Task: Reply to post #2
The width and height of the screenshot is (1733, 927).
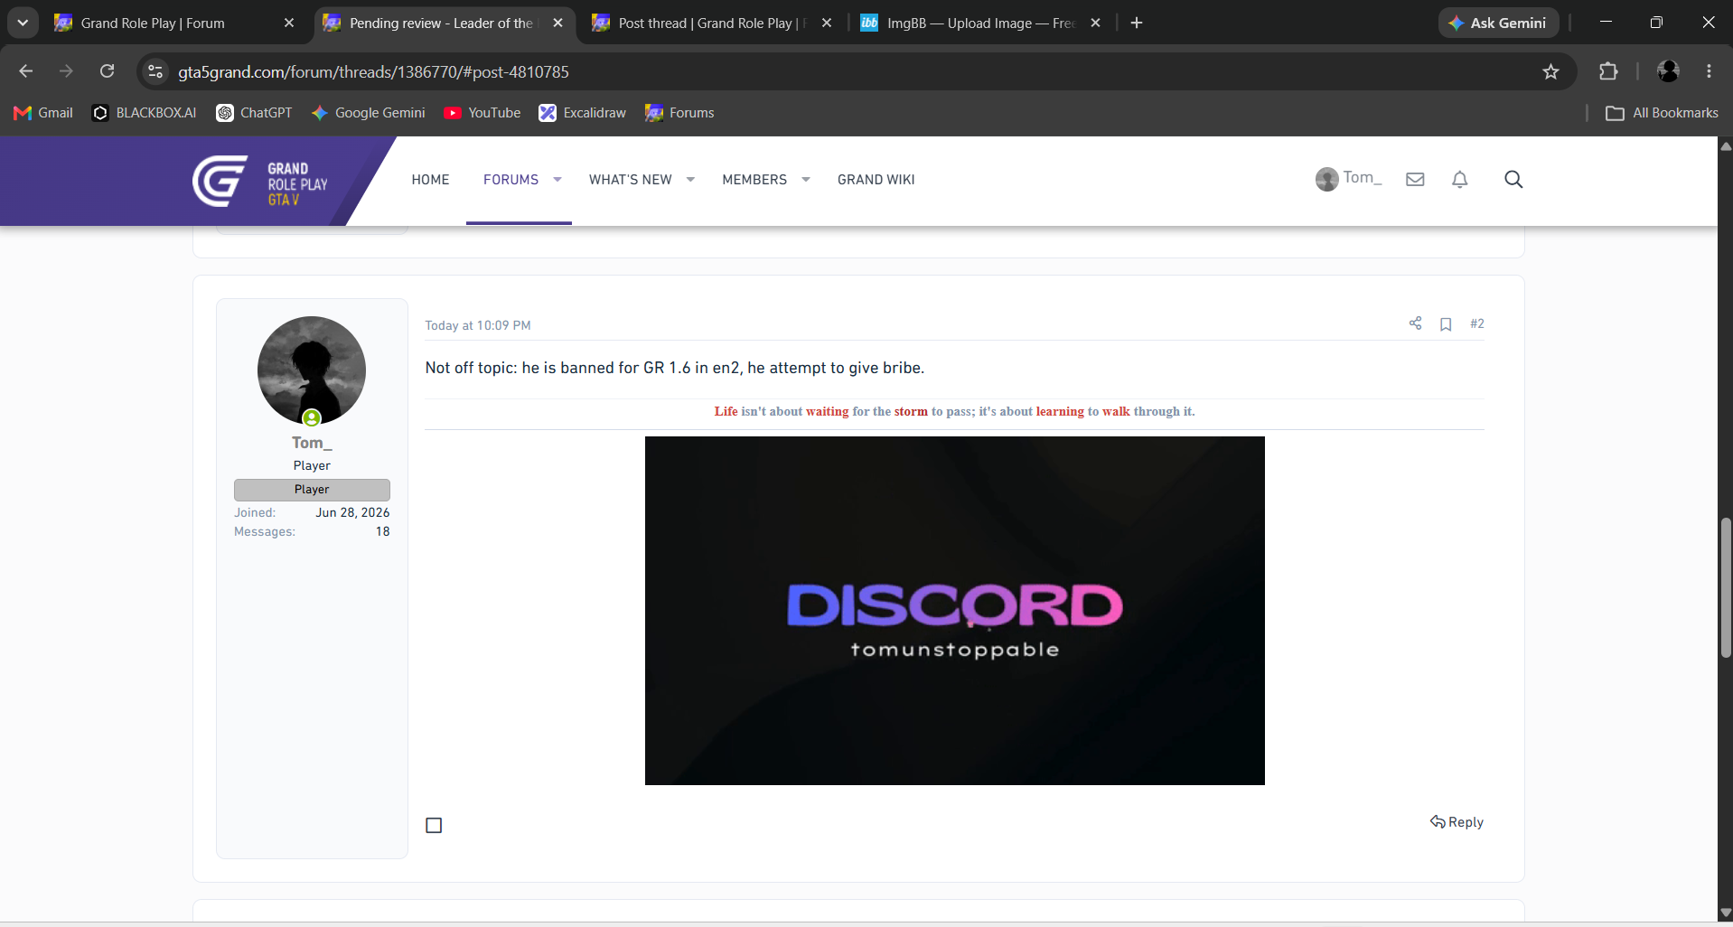Action: coord(1457,822)
